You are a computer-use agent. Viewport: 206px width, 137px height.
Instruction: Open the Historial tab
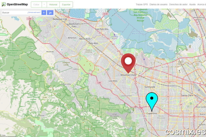[53, 5]
